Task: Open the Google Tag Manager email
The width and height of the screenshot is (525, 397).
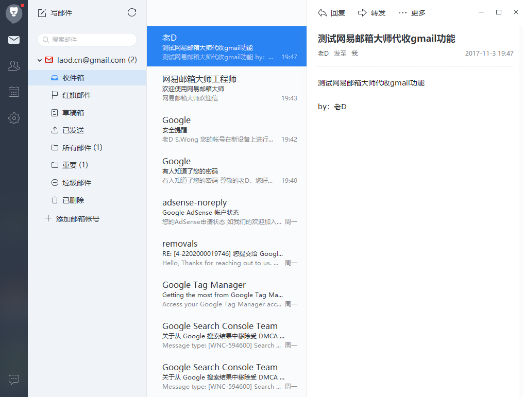Action: point(227,294)
